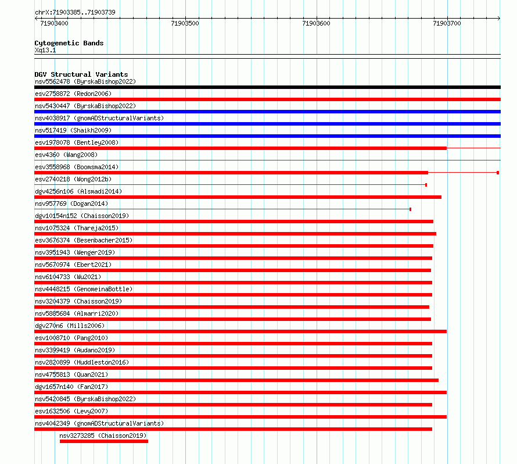517x464 pixels.
Task: Click end marker of esv2740218 line
Action: tap(426, 185)
